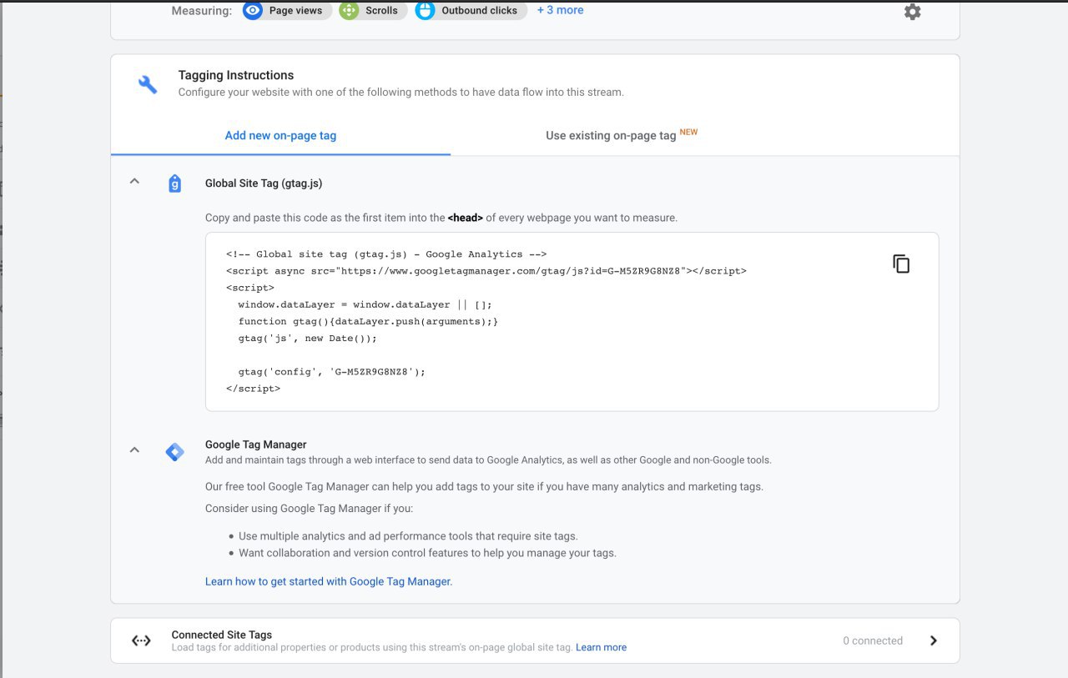Click the gtag('js', new Date()) line
Image resolution: width=1068 pixels, height=678 pixels.
pyautogui.click(x=307, y=339)
